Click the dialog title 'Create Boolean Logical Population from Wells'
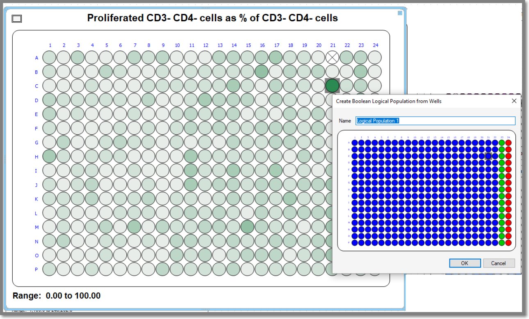Image resolution: width=529 pixels, height=319 pixels. pos(389,101)
